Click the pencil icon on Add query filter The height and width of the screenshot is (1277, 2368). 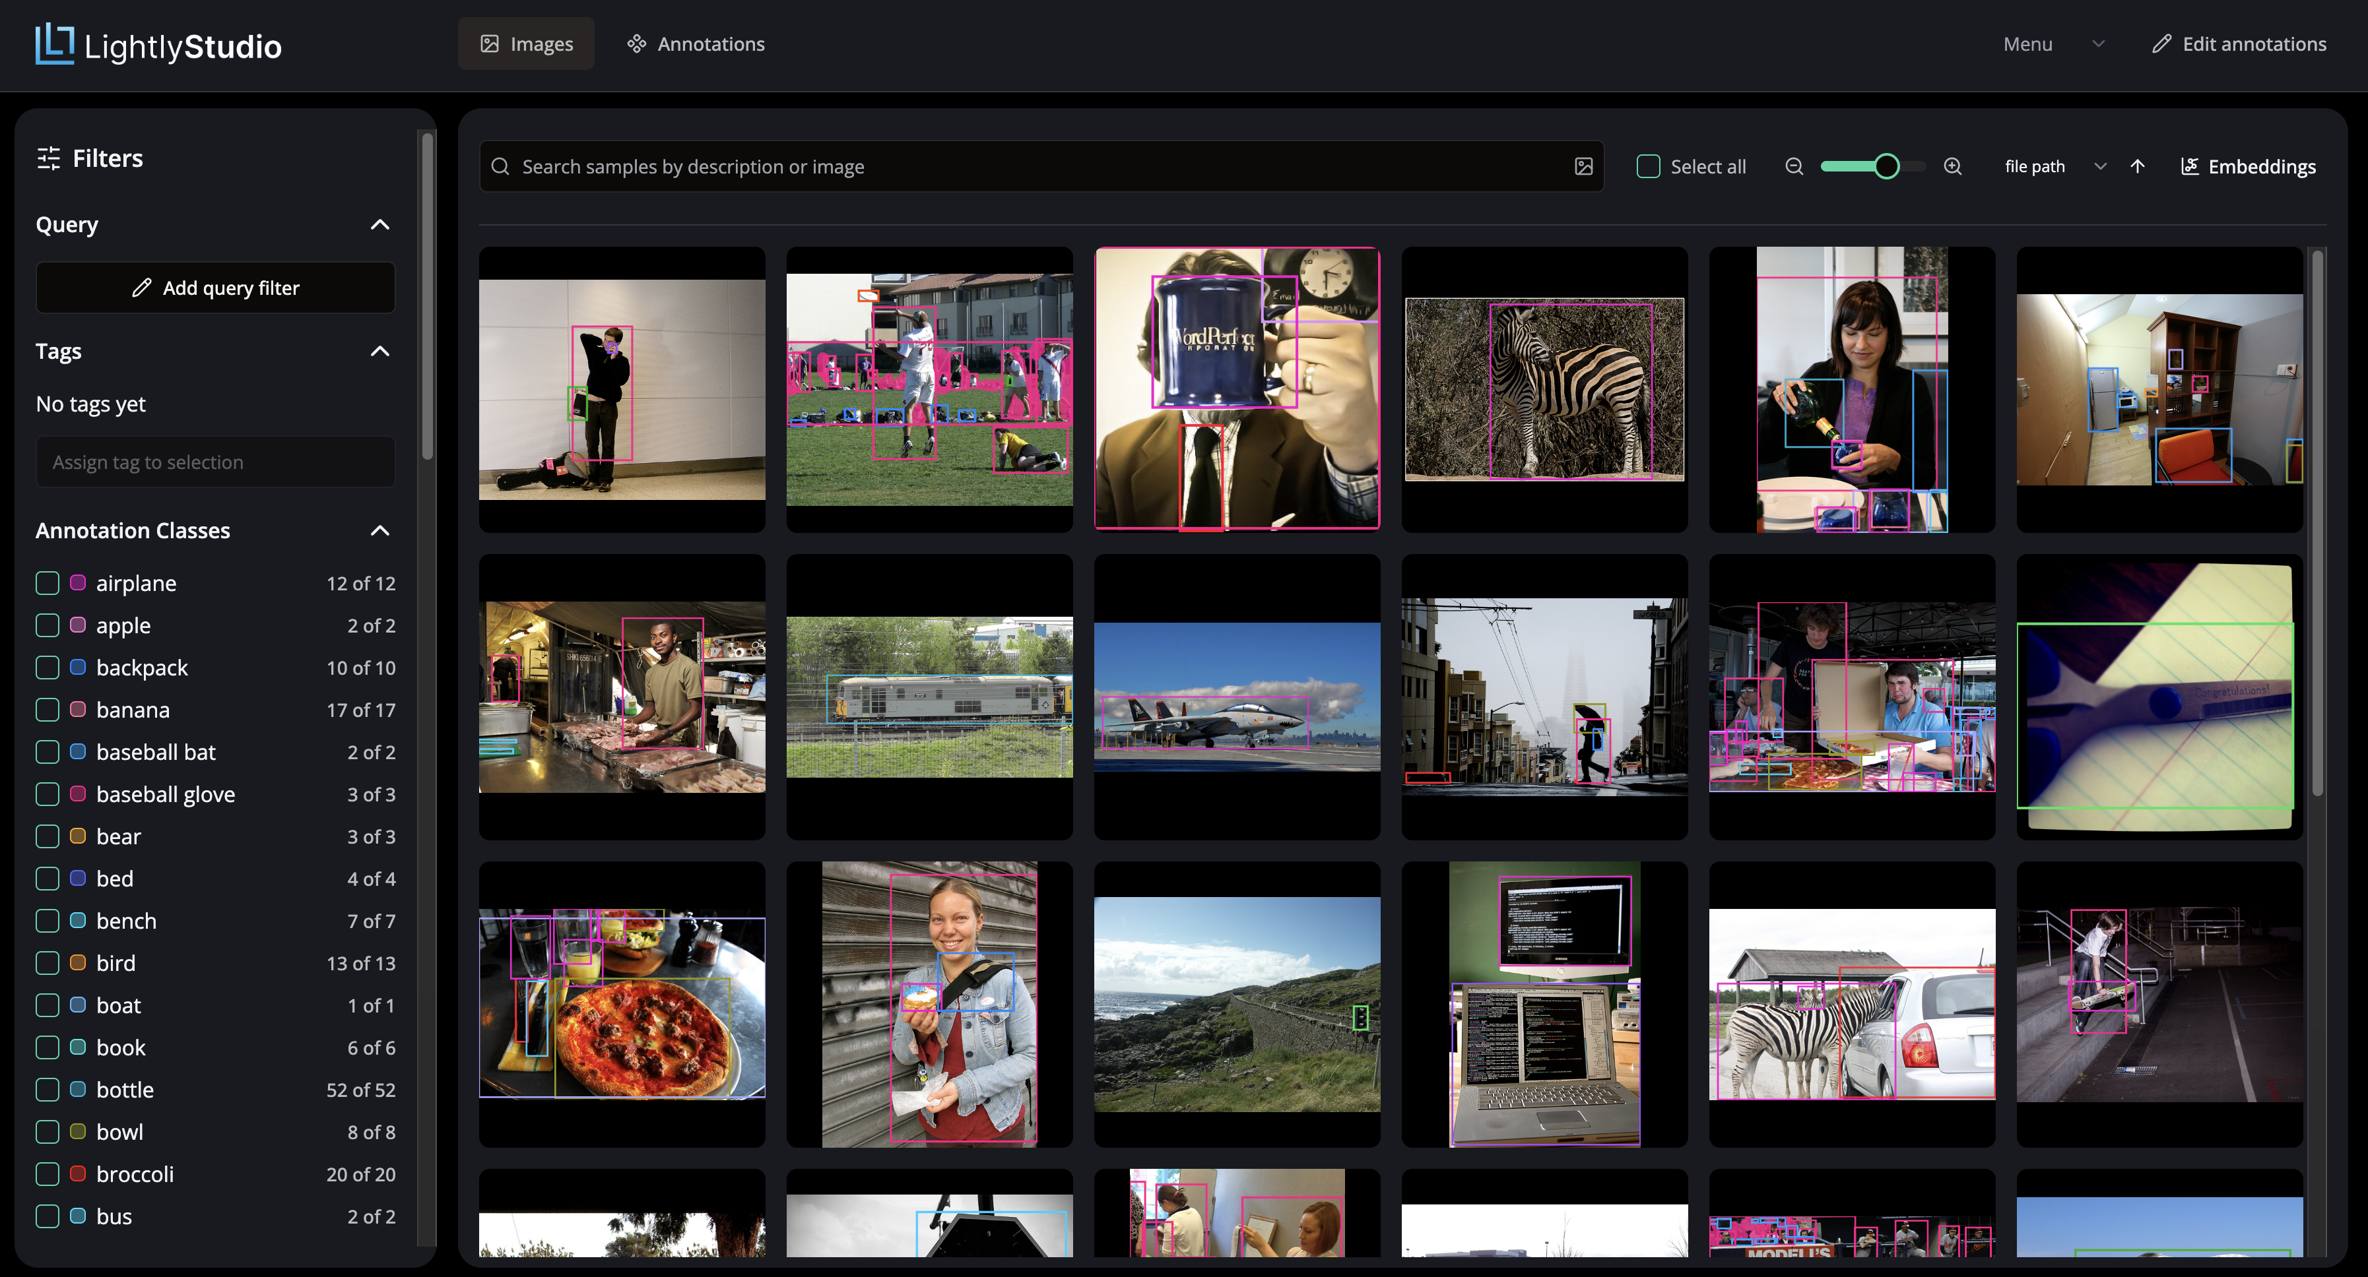click(141, 288)
